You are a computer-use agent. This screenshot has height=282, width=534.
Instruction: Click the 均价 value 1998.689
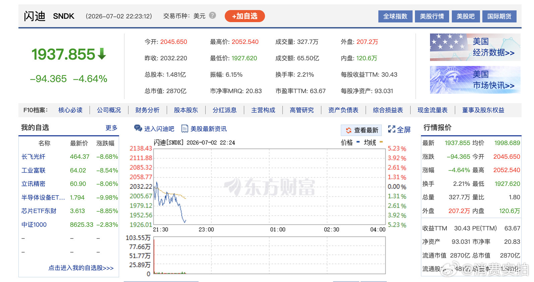click(507, 143)
